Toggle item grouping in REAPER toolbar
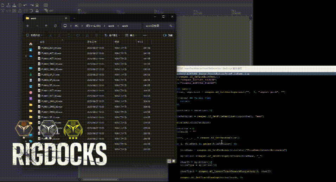Screen dimensions: 336x182 [x=8, y=11]
